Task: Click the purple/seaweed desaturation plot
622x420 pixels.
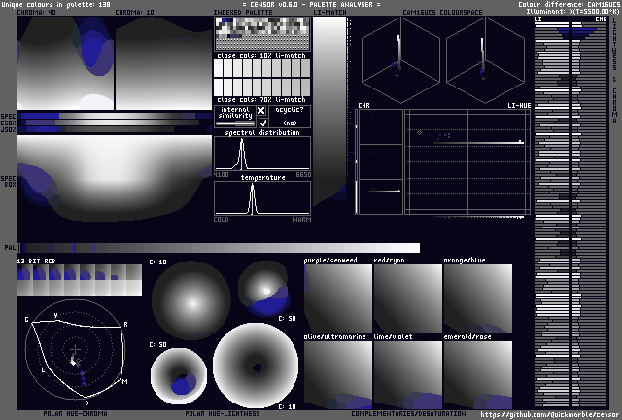Action: pos(337,297)
